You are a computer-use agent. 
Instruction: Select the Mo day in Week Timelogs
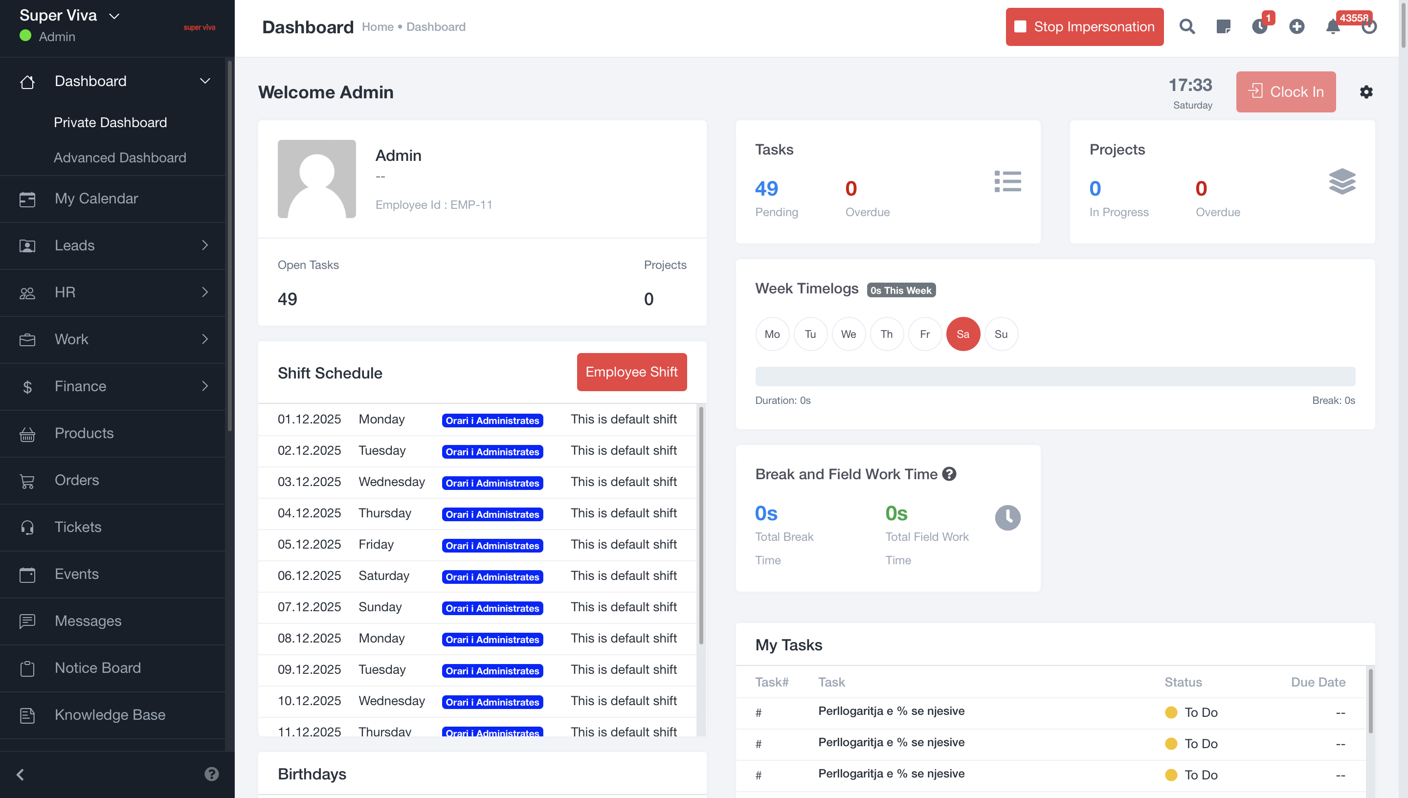click(x=772, y=334)
